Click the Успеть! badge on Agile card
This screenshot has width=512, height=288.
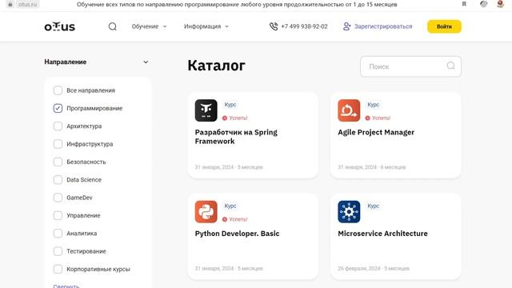378,118
